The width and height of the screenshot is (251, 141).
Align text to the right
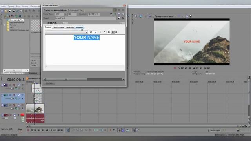click(x=116, y=32)
